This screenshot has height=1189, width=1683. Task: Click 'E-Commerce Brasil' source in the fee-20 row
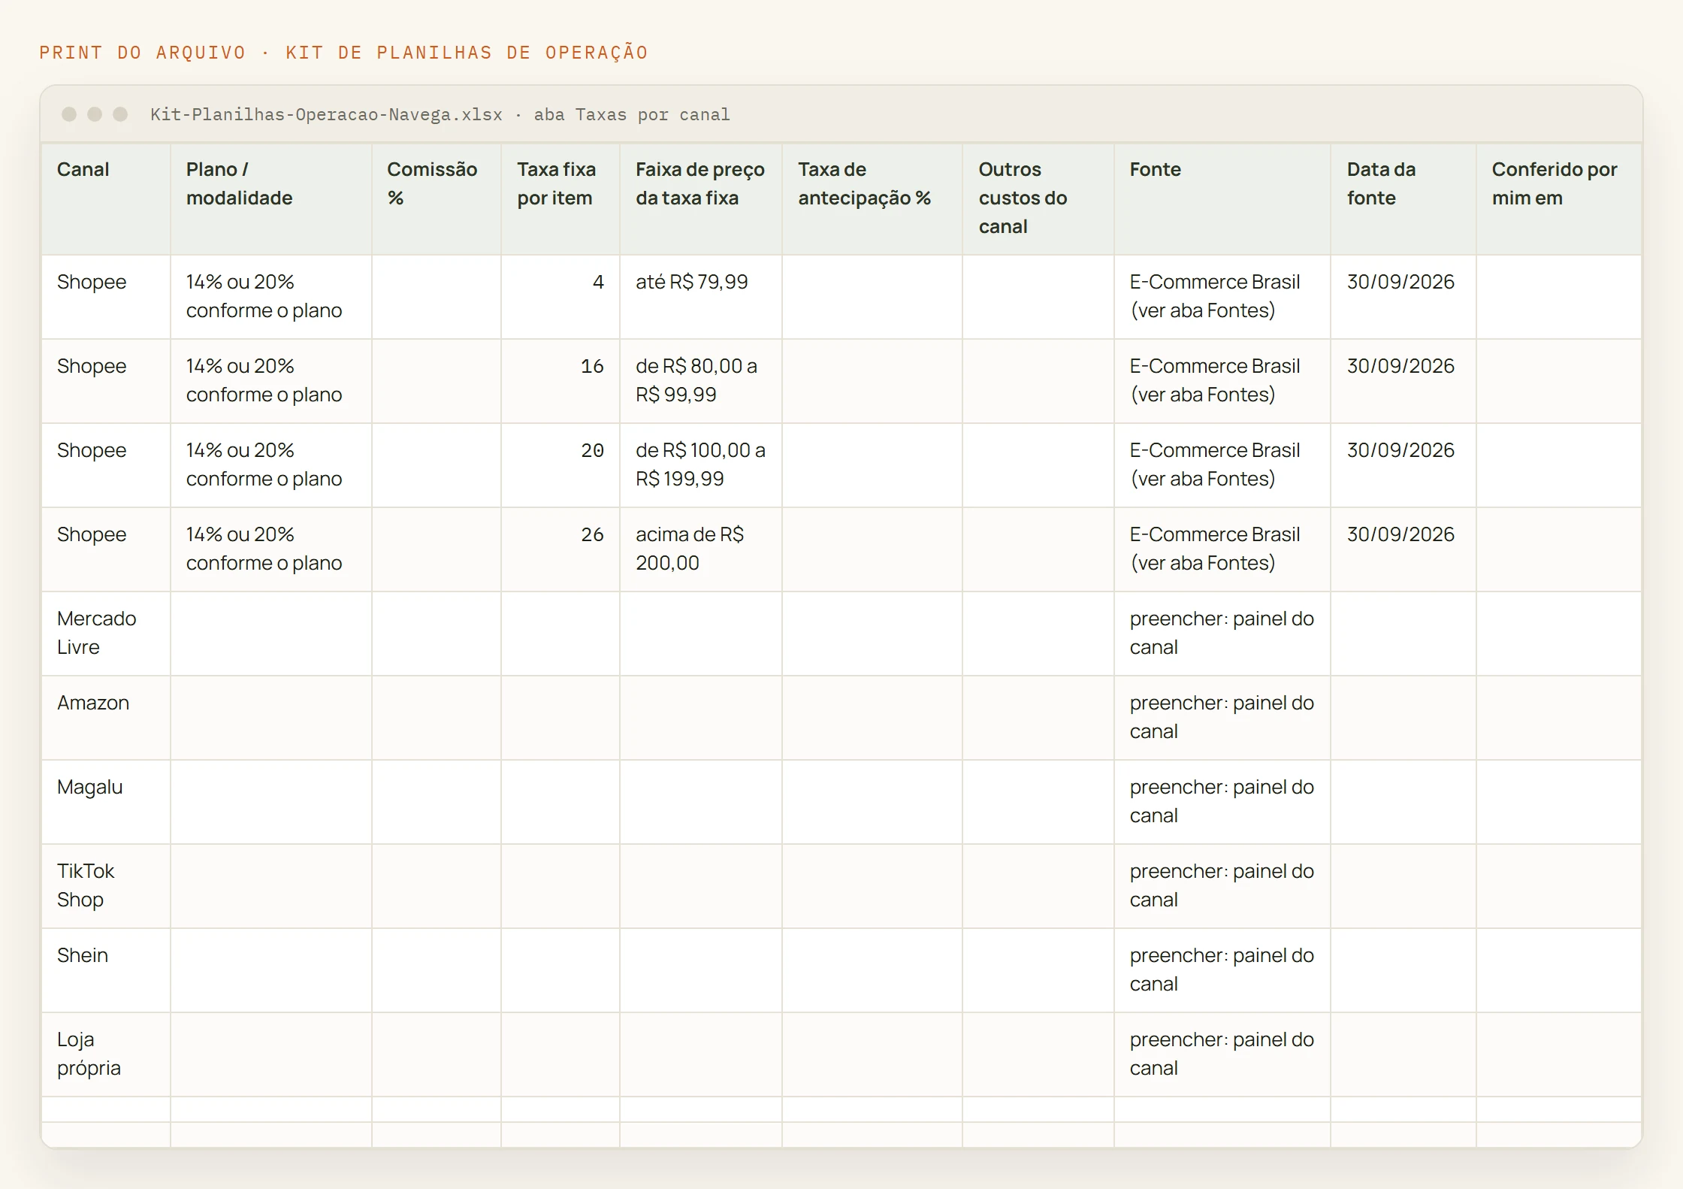point(1222,465)
